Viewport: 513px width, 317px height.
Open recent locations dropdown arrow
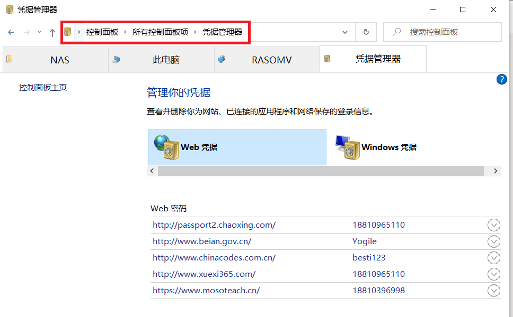[x=39, y=32]
